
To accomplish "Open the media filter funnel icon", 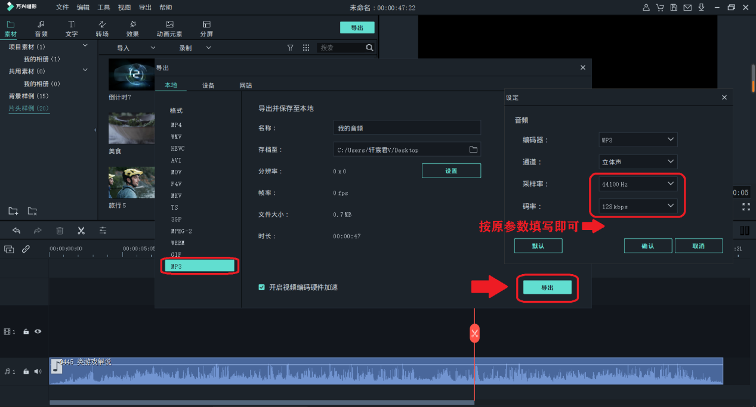I will [290, 47].
